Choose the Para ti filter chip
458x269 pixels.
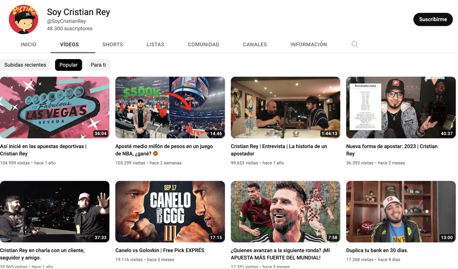[98, 65]
